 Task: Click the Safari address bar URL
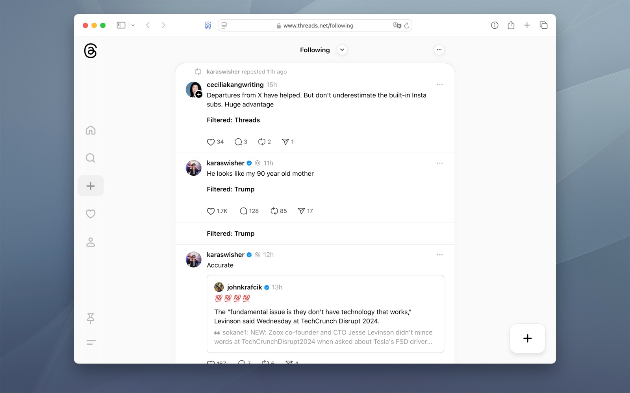[318, 26]
